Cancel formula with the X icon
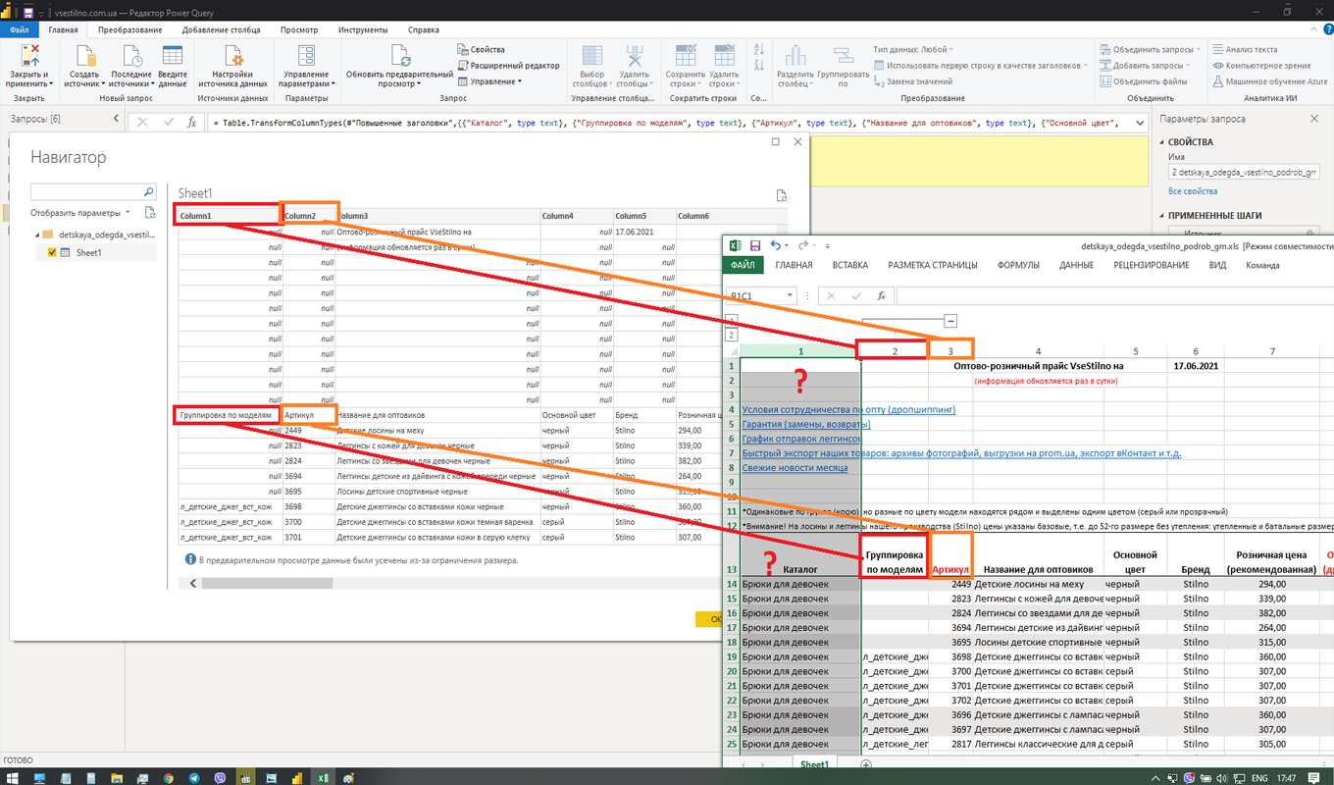Image resolution: width=1334 pixels, height=785 pixels. [x=143, y=123]
